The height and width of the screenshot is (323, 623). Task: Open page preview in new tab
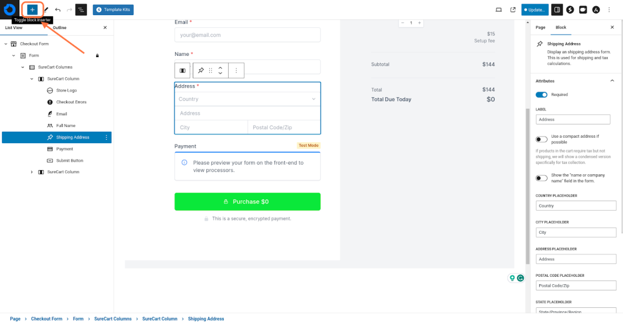tap(513, 10)
